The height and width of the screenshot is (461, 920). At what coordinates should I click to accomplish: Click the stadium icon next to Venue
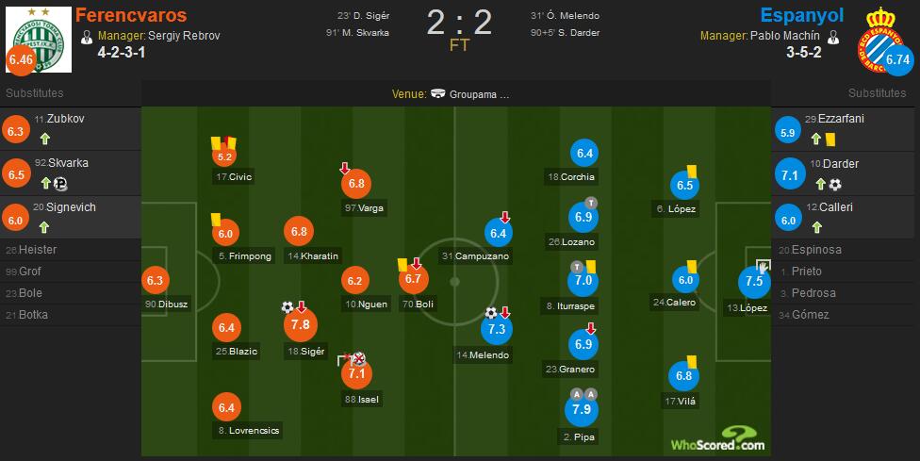click(437, 94)
